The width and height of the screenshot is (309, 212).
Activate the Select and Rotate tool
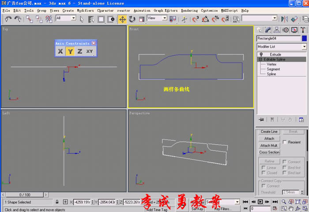tap(132, 19)
